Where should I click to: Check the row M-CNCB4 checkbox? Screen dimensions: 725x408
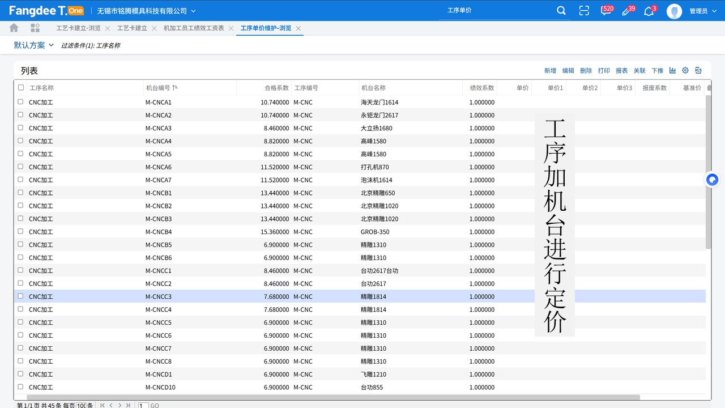21,231
